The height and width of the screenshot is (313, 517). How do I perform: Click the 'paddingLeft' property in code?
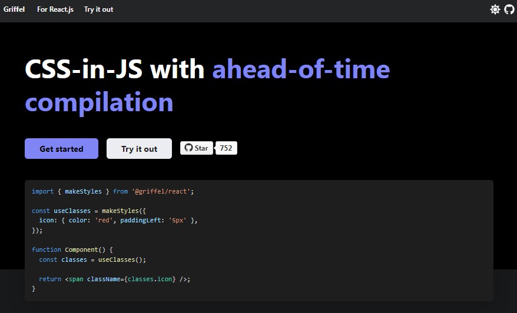coord(140,221)
